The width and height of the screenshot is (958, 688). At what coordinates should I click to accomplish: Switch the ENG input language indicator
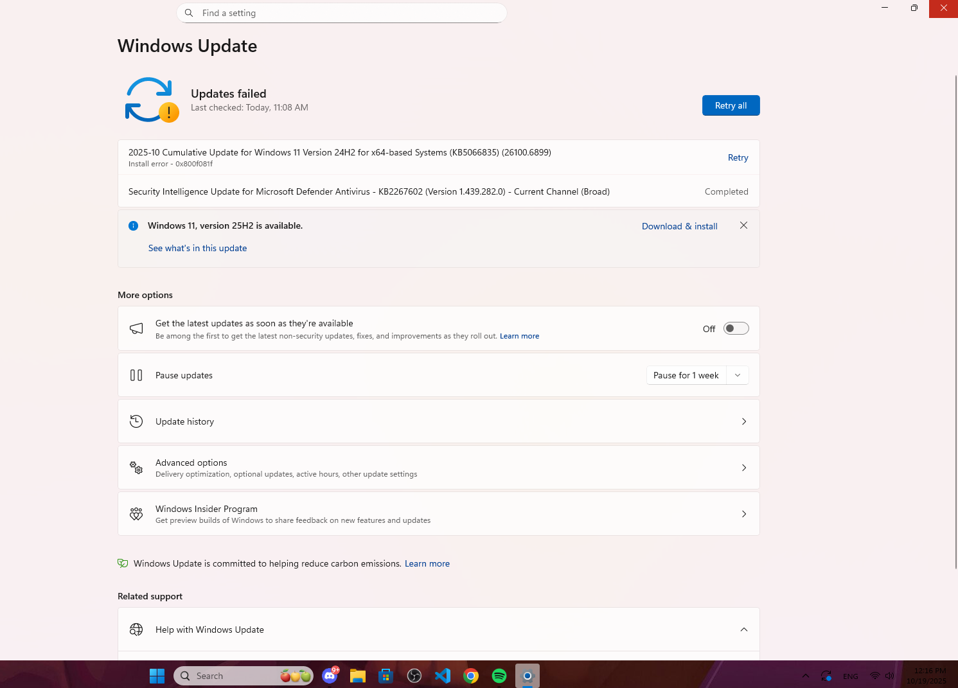tap(851, 676)
